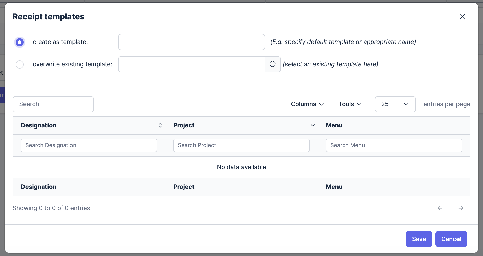Select the 'create as template' radio button
Viewport: 483px width, 256px height.
pos(20,42)
